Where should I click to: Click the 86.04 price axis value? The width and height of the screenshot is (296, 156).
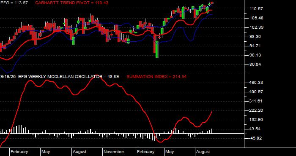(255, 65)
